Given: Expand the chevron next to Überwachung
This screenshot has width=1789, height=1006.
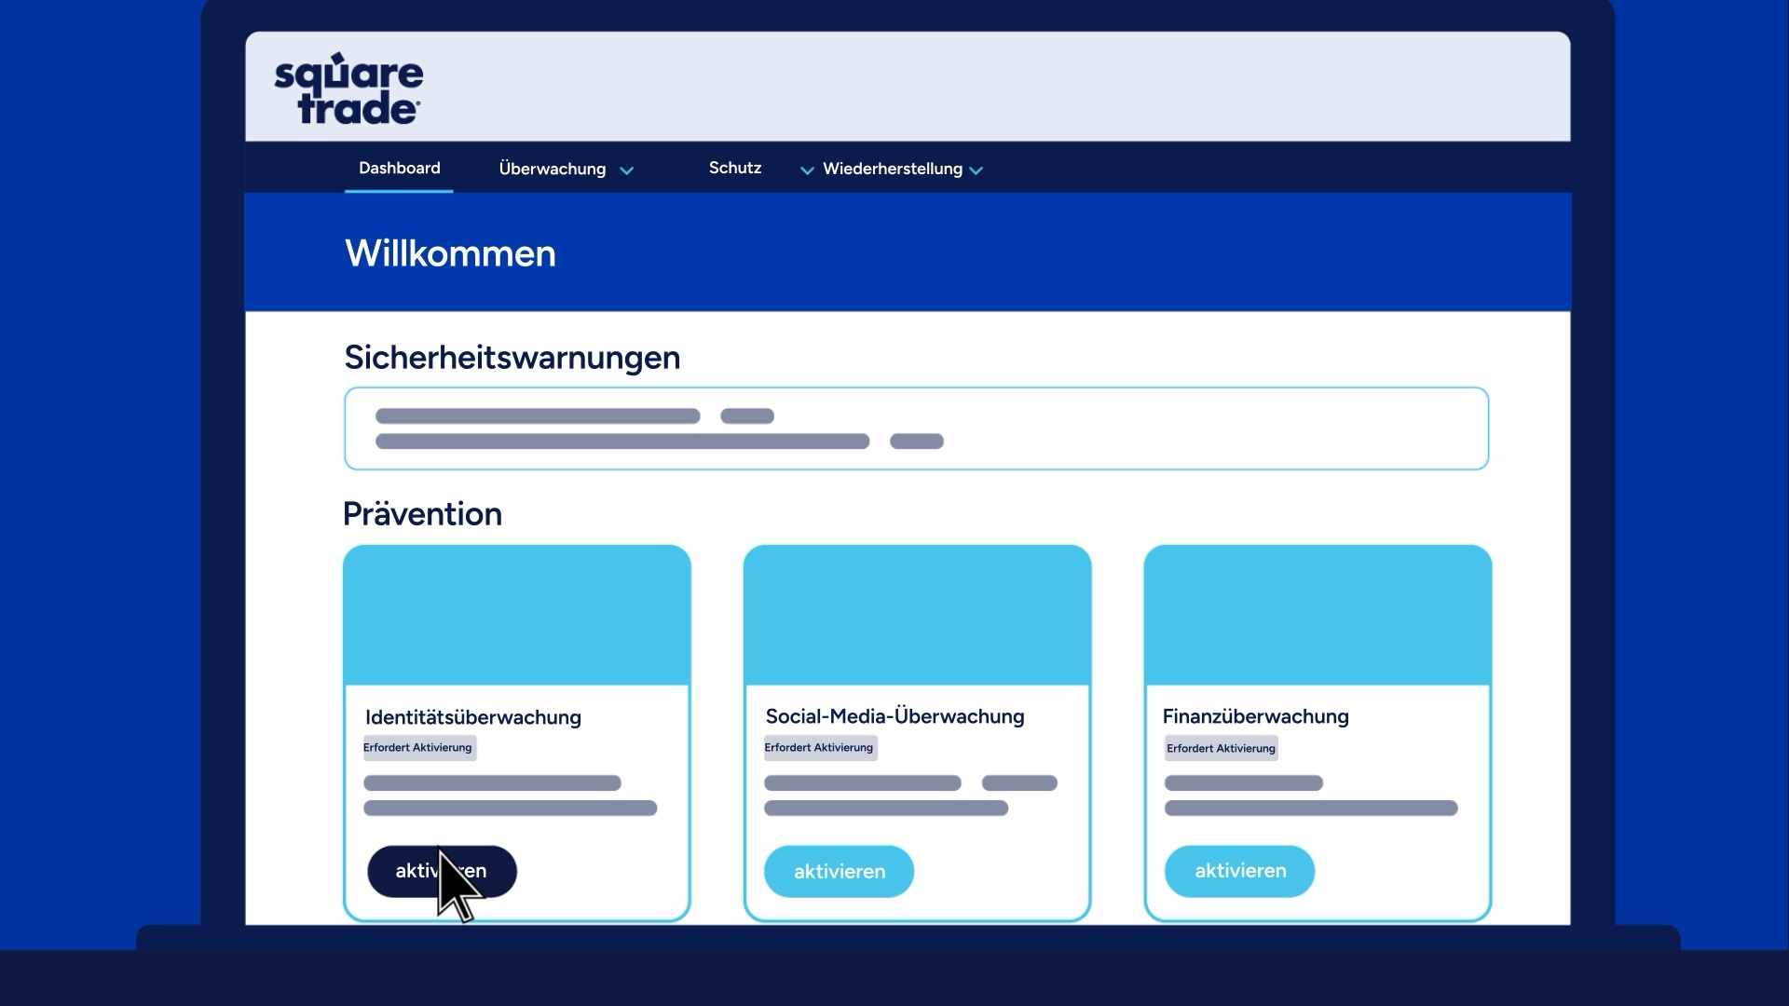Looking at the screenshot, I should 627,170.
